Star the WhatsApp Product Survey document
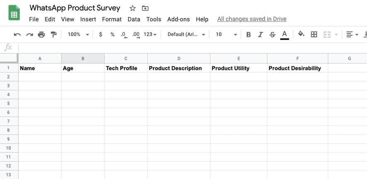The height and width of the screenshot is (179, 367). 133,8
